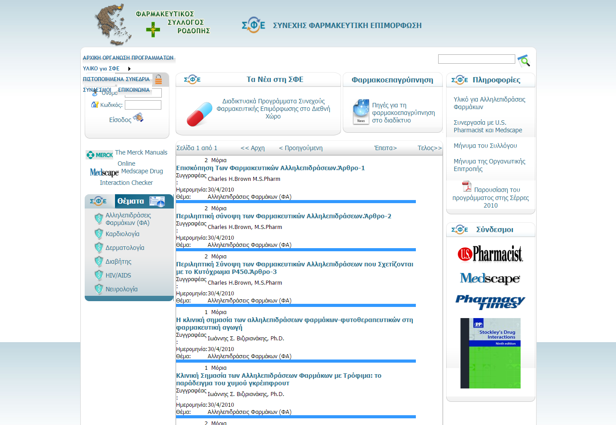This screenshot has height=425, width=616.
Task: Click ΣΦΕ logo in Τα Νέα panel
Action: (x=192, y=79)
